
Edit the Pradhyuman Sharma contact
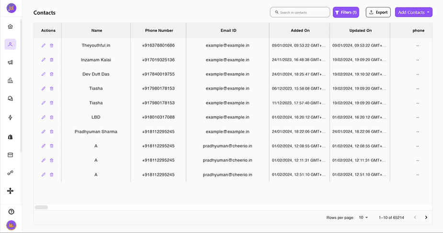44,132
